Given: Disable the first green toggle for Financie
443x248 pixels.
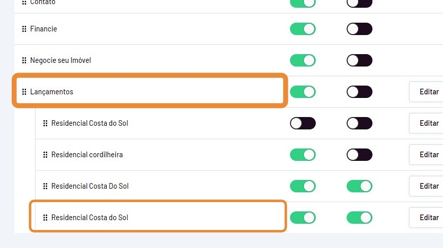Looking at the screenshot, I should [303, 29].
